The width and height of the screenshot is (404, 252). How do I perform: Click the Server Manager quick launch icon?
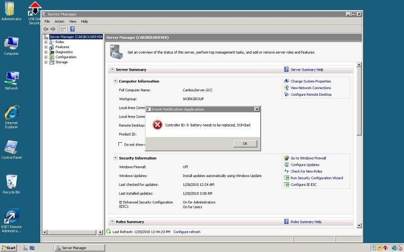(25, 248)
